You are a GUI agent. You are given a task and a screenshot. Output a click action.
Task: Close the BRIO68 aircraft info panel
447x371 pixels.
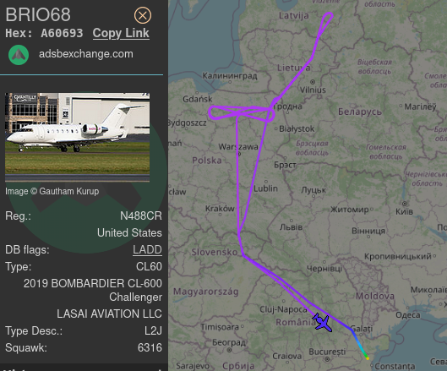tap(143, 15)
